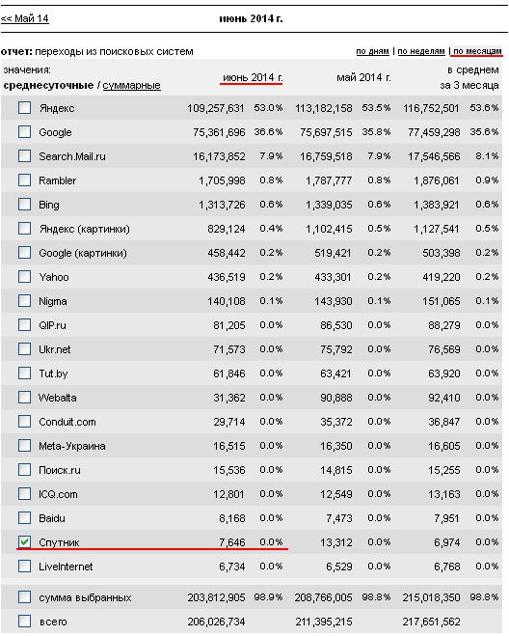Tick the сумма выбранных checkbox
Screen dimensions: 509x636
pos(24,597)
